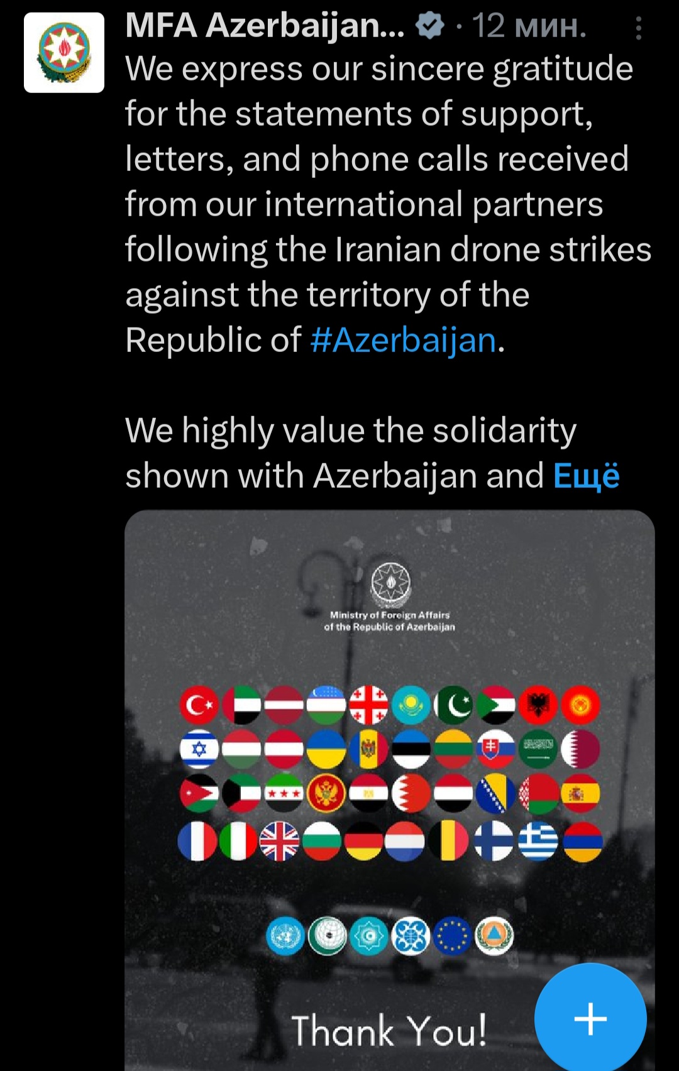Image resolution: width=679 pixels, height=1071 pixels.
Task: Tap the United Nations emblem circle
Action: [x=285, y=936]
